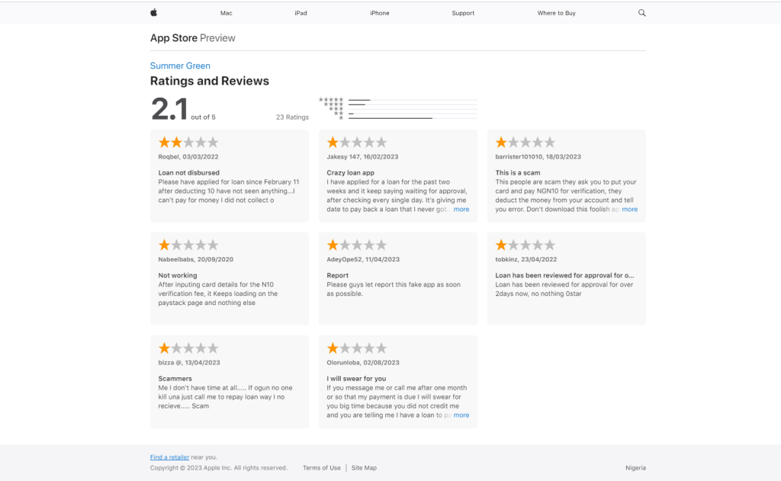The height and width of the screenshot is (481, 781).
Task: Click the Apple logo icon
Action: tap(153, 13)
